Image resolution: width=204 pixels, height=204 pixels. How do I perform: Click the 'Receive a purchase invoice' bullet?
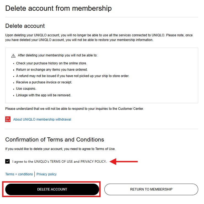[44, 82]
